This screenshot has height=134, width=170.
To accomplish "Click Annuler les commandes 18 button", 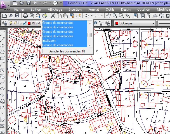I will (67, 51).
